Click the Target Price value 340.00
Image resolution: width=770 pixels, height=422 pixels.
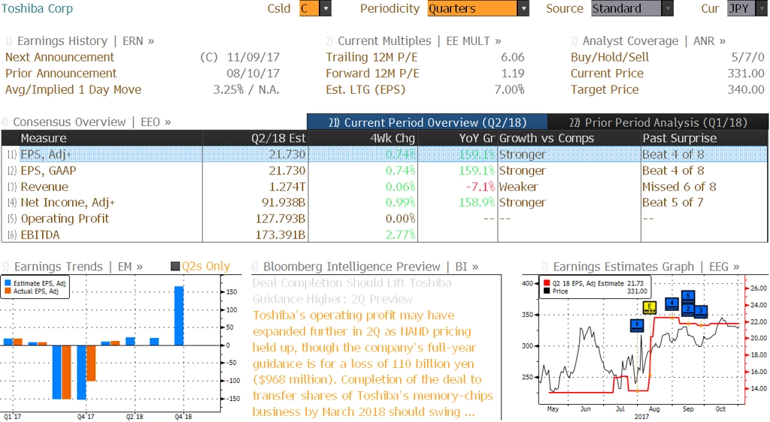(746, 89)
